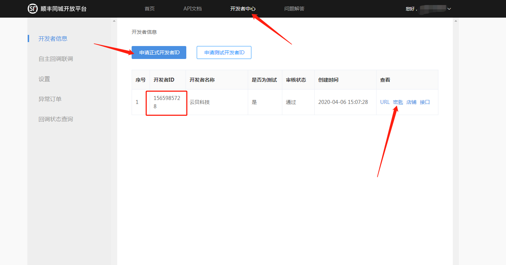Open the URL link in table row

(x=385, y=102)
